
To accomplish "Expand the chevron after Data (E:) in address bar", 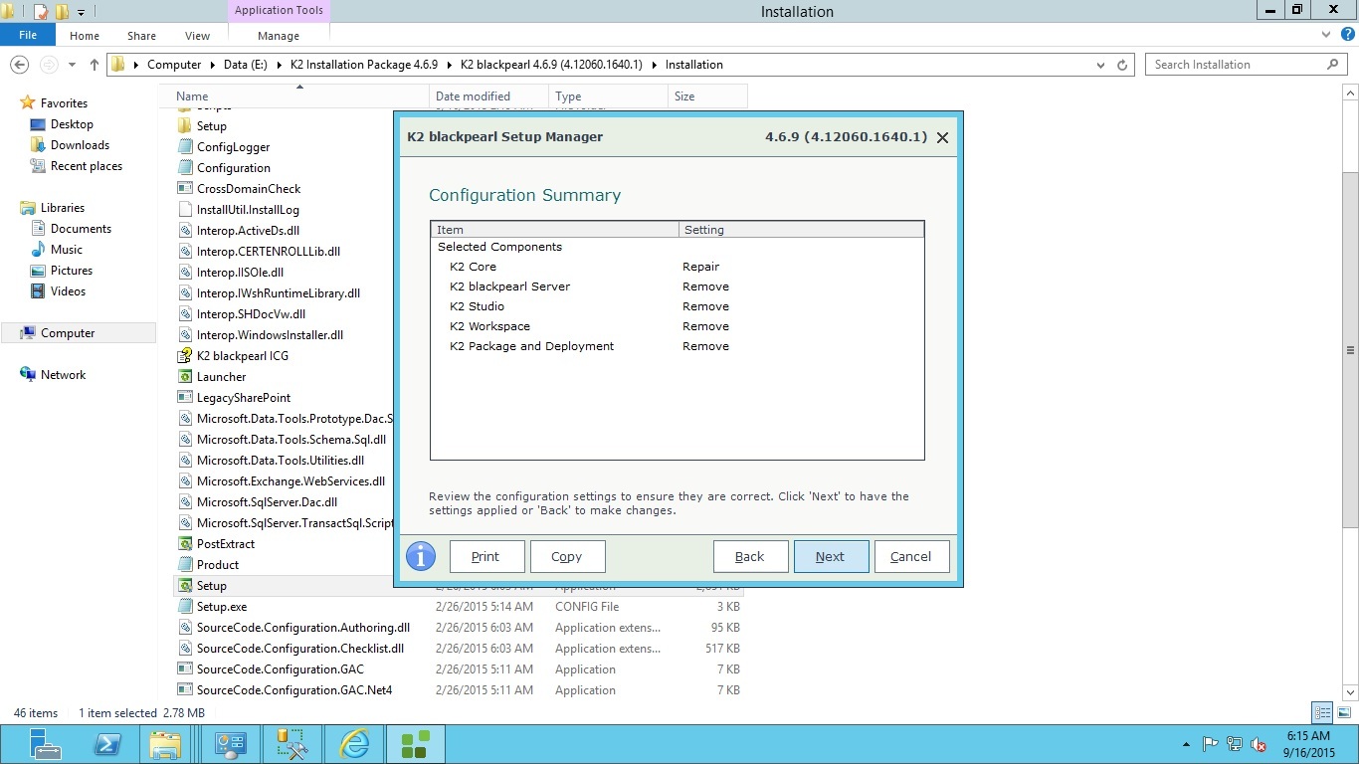I will (280, 65).
